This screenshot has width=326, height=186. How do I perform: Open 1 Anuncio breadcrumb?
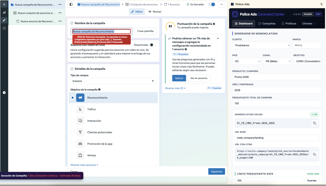tap(172, 4)
